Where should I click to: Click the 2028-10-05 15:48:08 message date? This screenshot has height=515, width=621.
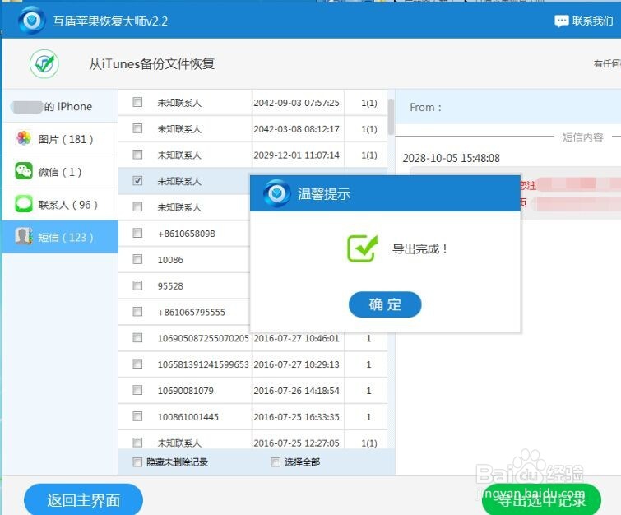pyautogui.click(x=451, y=158)
